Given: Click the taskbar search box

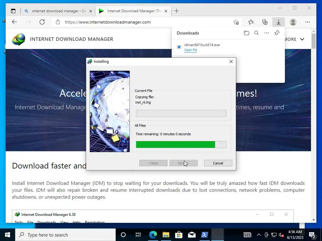Looking at the screenshot, I should [x=65, y=235].
